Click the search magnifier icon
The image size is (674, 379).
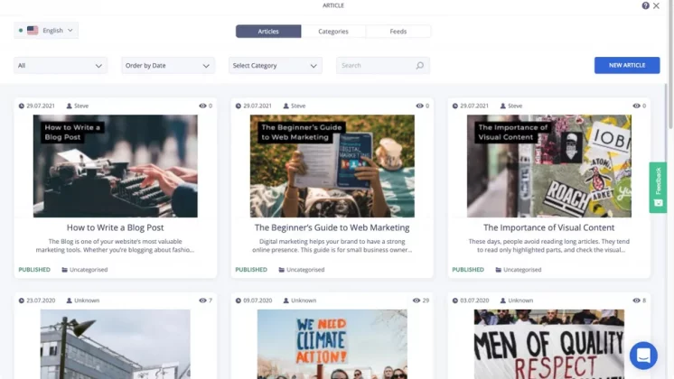click(x=419, y=66)
